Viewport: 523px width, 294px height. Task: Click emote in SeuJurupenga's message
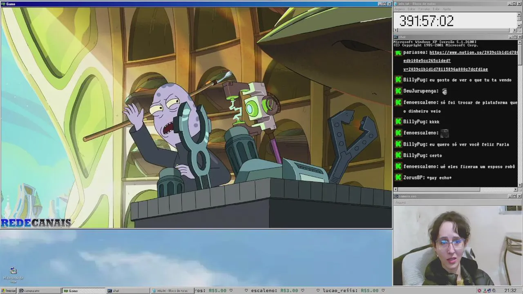(x=445, y=91)
